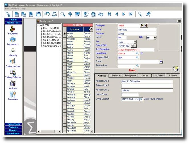Expand the Head Office (106) tree node

pos(41,28)
